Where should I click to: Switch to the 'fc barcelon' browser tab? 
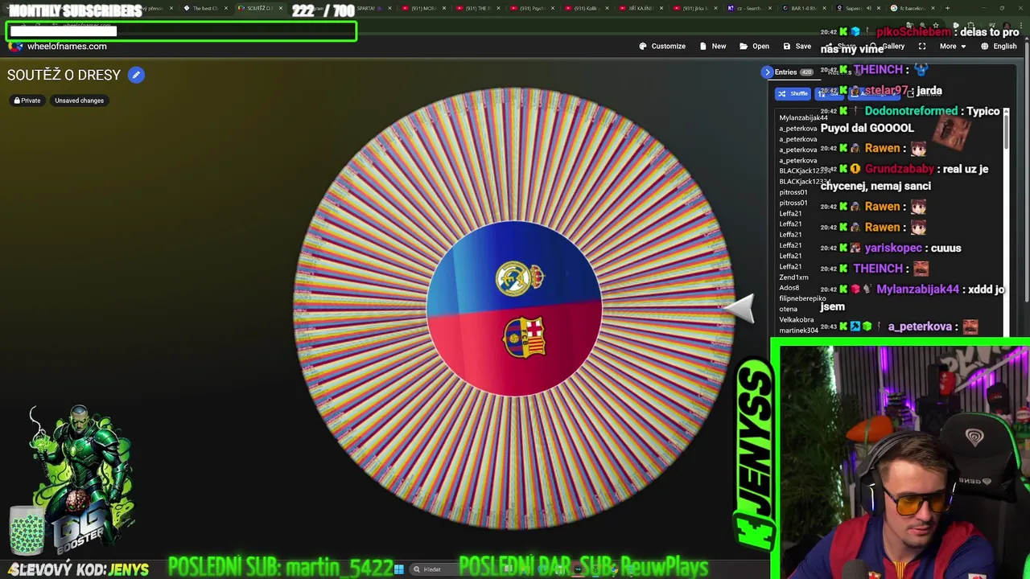[912, 8]
